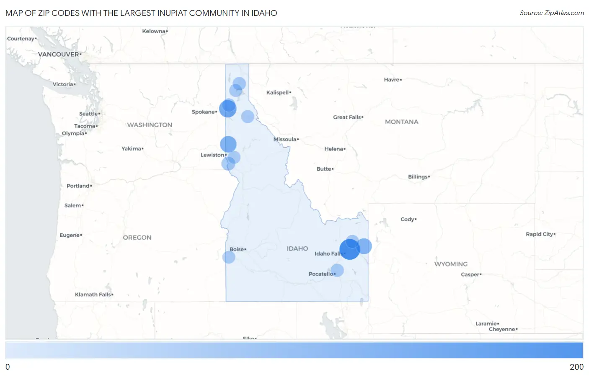Click the Boise city label
Viewport: 589px width, 376px height.
pos(237,249)
